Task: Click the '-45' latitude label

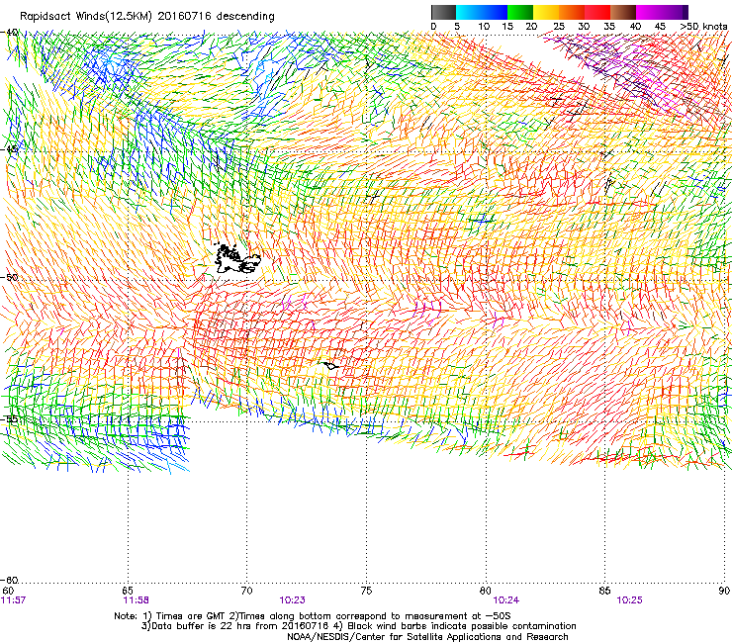Action: [x=10, y=149]
